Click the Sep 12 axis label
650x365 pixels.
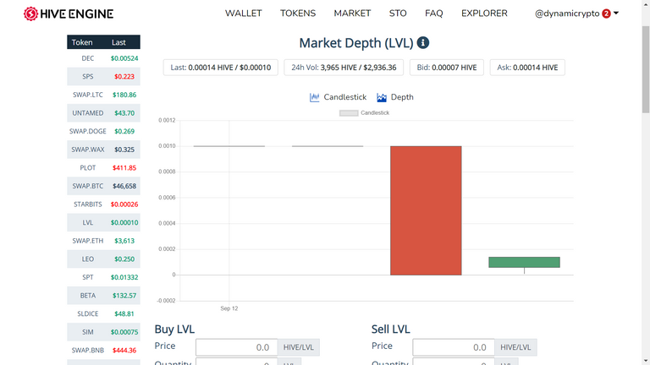(229, 308)
